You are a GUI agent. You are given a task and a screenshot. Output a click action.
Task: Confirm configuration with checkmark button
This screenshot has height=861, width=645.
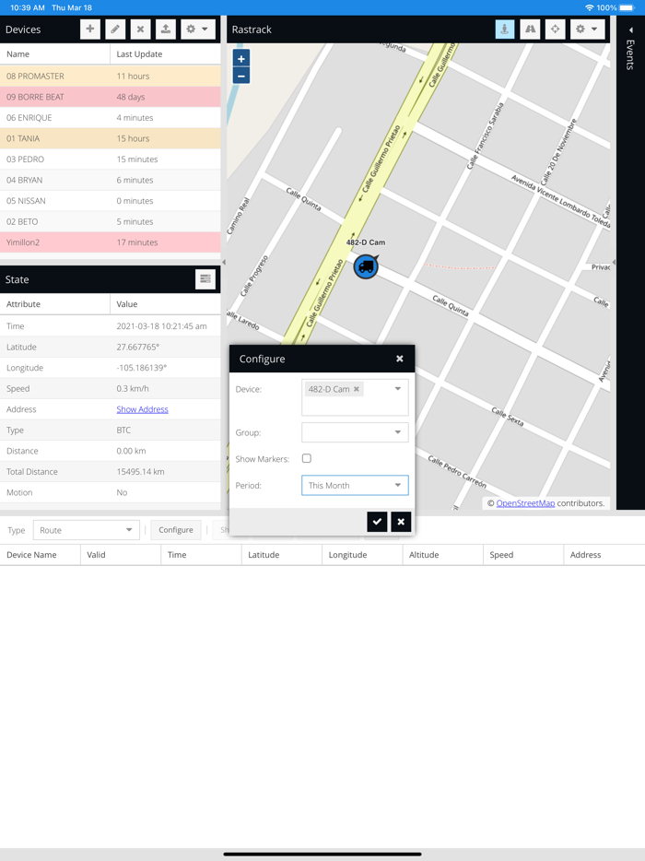coord(377,522)
